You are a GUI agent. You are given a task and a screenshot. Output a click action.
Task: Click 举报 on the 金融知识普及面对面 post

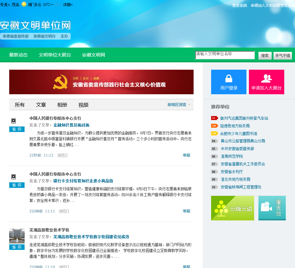(187, 155)
